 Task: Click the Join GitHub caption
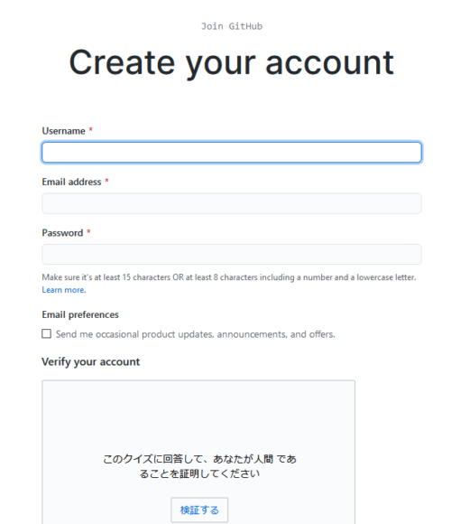(232, 26)
